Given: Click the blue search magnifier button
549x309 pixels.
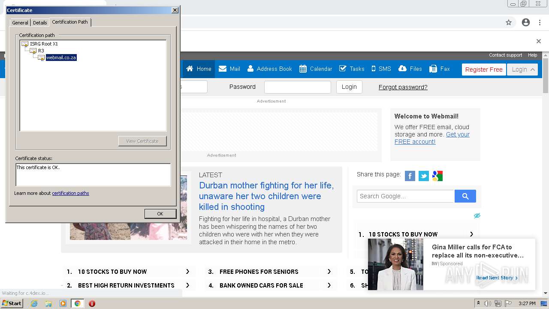Looking at the screenshot, I should click(x=465, y=196).
